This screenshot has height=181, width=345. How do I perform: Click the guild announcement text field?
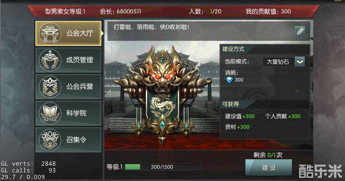click(x=200, y=31)
